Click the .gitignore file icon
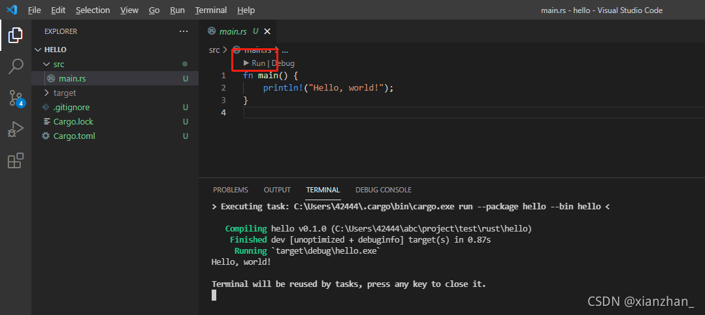 [x=46, y=107]
